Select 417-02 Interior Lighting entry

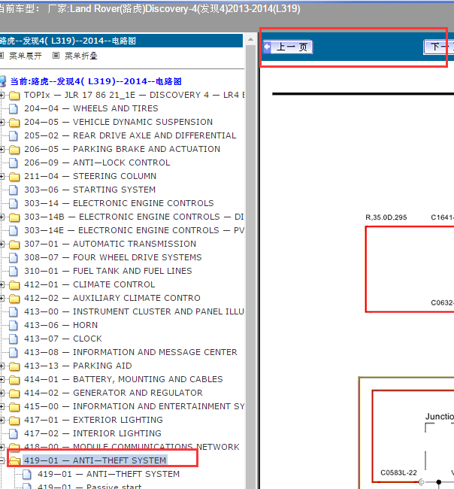pyautogui.click(x=92, y=434)
